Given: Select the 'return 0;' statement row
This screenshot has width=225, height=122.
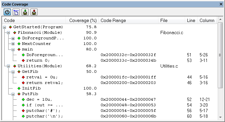Looking at the screenshot, I should [x=38, y=60].
